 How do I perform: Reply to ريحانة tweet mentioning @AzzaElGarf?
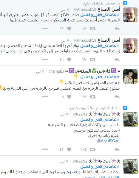point(117,149)
